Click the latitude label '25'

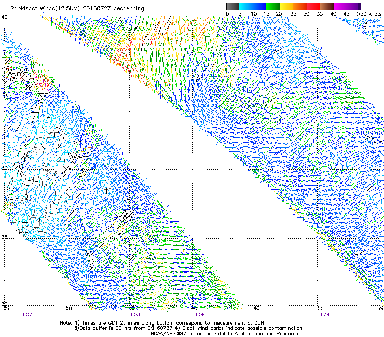click(4, 237)
